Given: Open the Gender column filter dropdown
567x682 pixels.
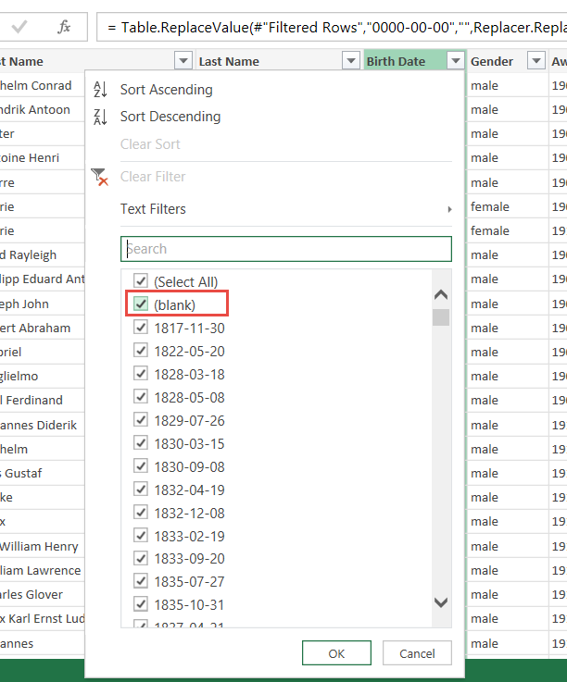Looking at the screenshot, I should (x=536, y=62).
